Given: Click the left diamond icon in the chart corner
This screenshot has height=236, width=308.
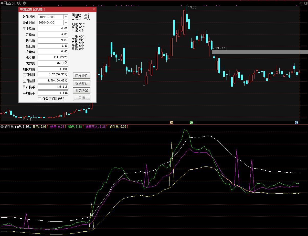Looking at the screenshot, I should (301, 3).
